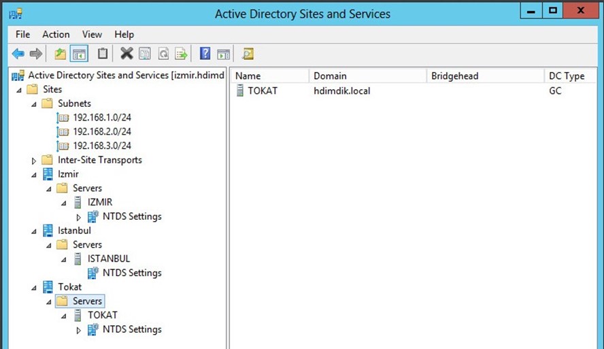Toggle Show/Hide Console Tree toolbar icon
This screenshot has height=349, width=604.
tap(79, 54)
